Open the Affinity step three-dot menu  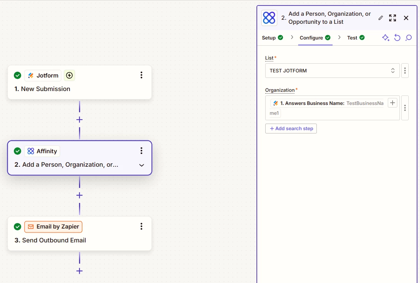tap(141, 151)
